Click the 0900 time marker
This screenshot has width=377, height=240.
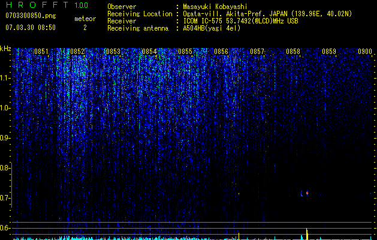[x=365, y=52]
